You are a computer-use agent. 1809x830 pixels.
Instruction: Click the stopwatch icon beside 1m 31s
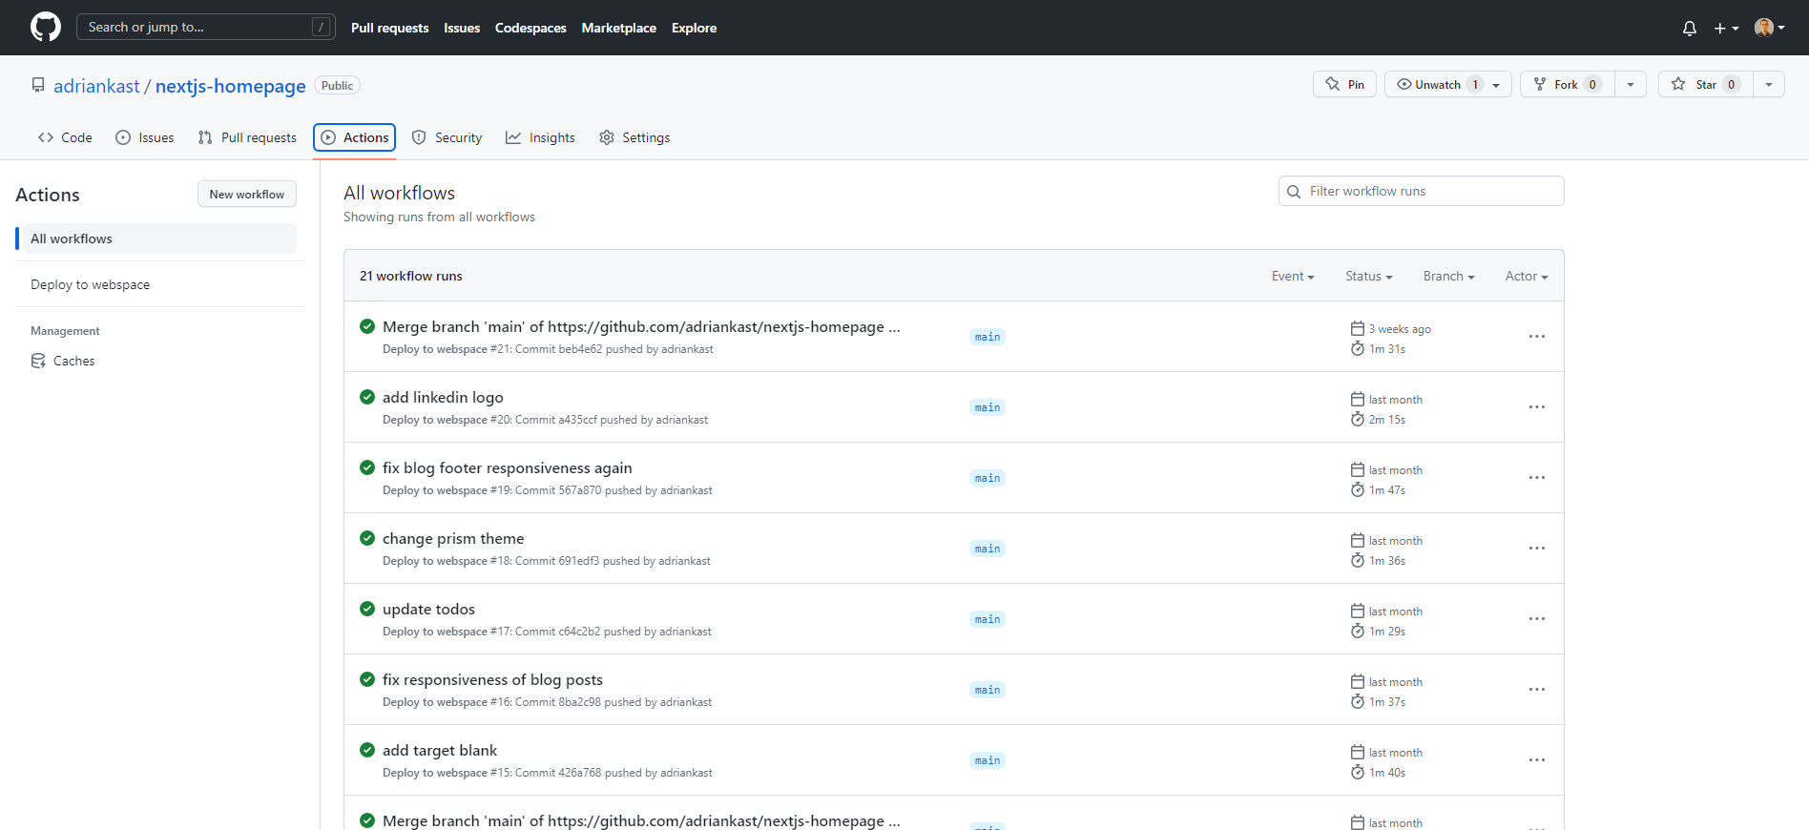pos(1358,349)
